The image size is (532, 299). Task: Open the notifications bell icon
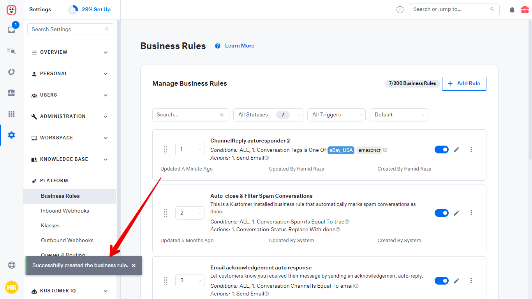(512, 10)
